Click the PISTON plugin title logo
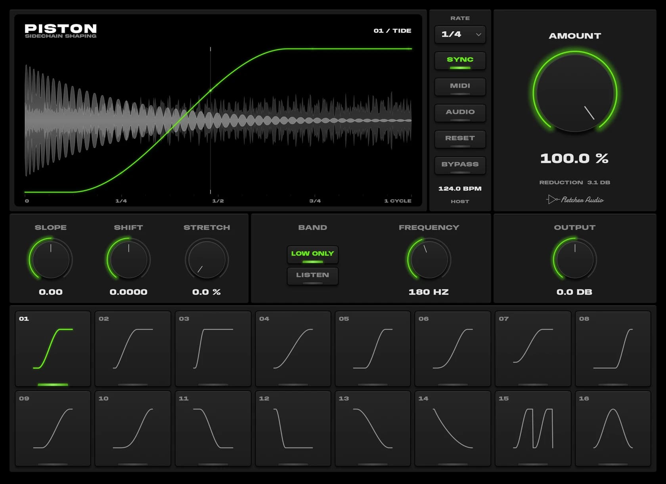This screenshot has height=484, width=666. point(61,29)
